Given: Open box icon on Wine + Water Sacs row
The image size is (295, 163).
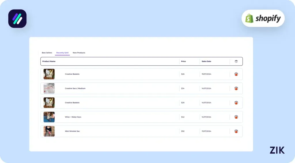Looking at the screenshot, I should 236,117.
